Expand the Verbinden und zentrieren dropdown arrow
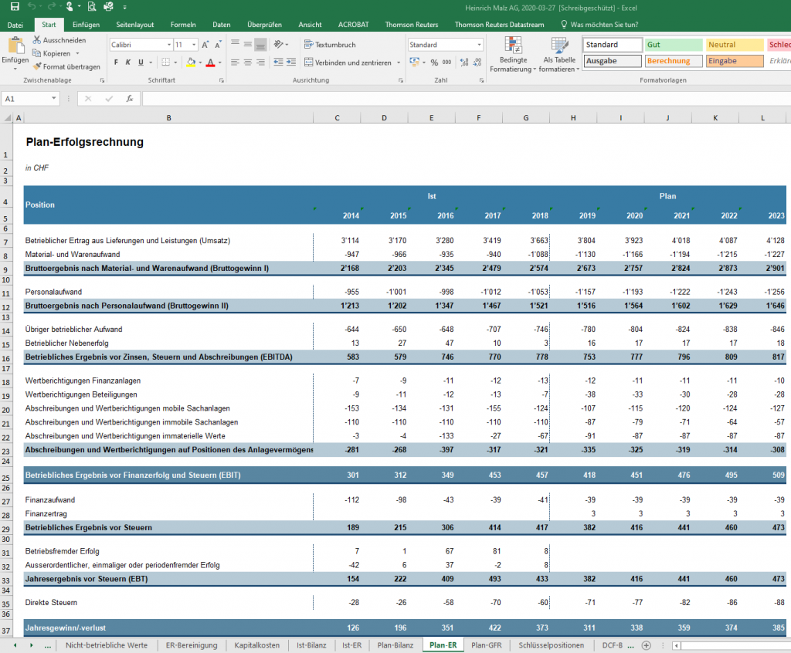This screenshot has height=653, width=791. [399, 63]
